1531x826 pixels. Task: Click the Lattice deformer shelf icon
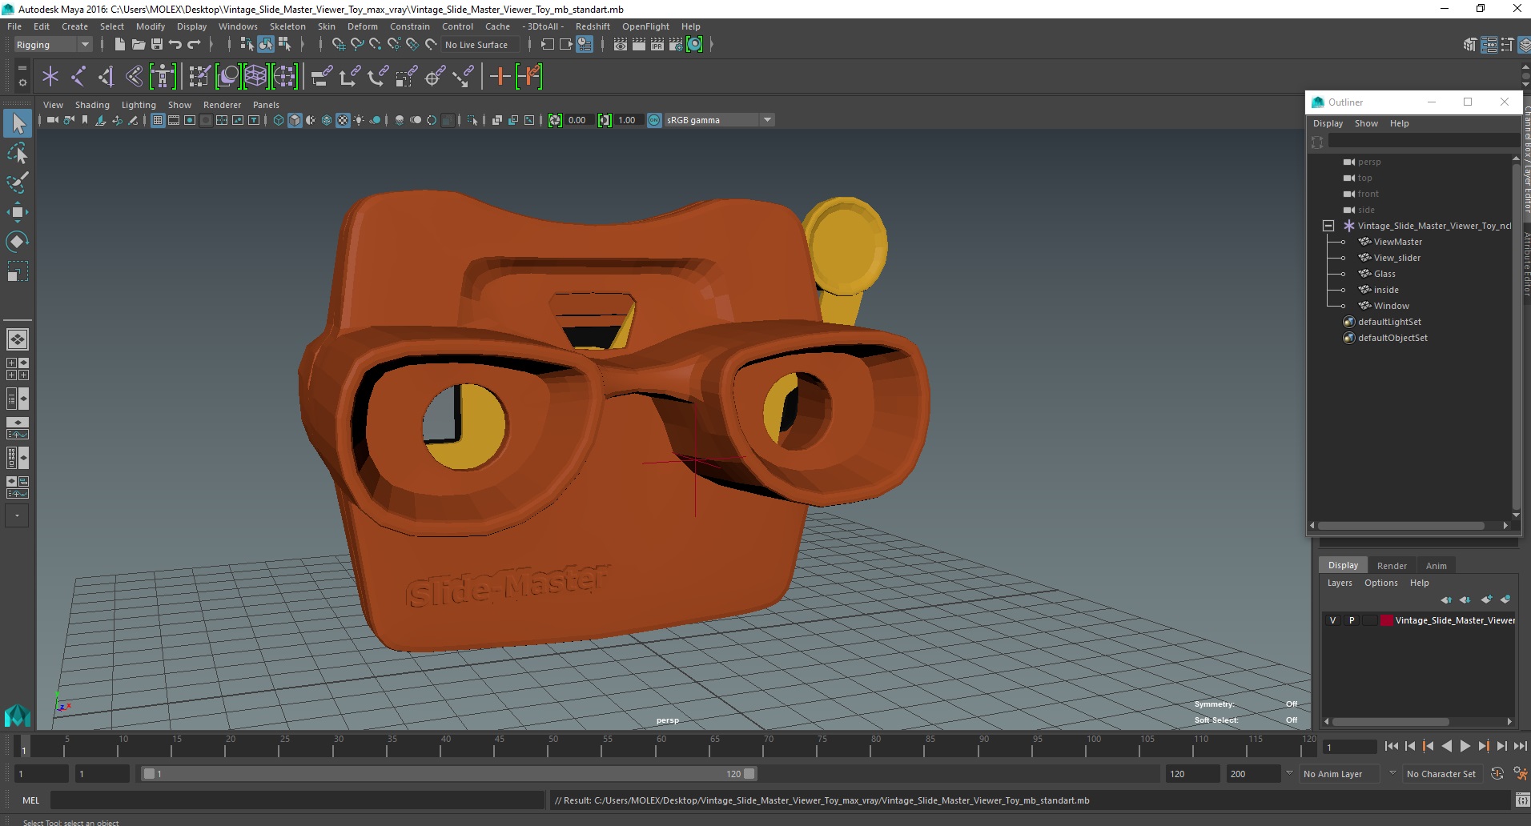coord(255,77)
